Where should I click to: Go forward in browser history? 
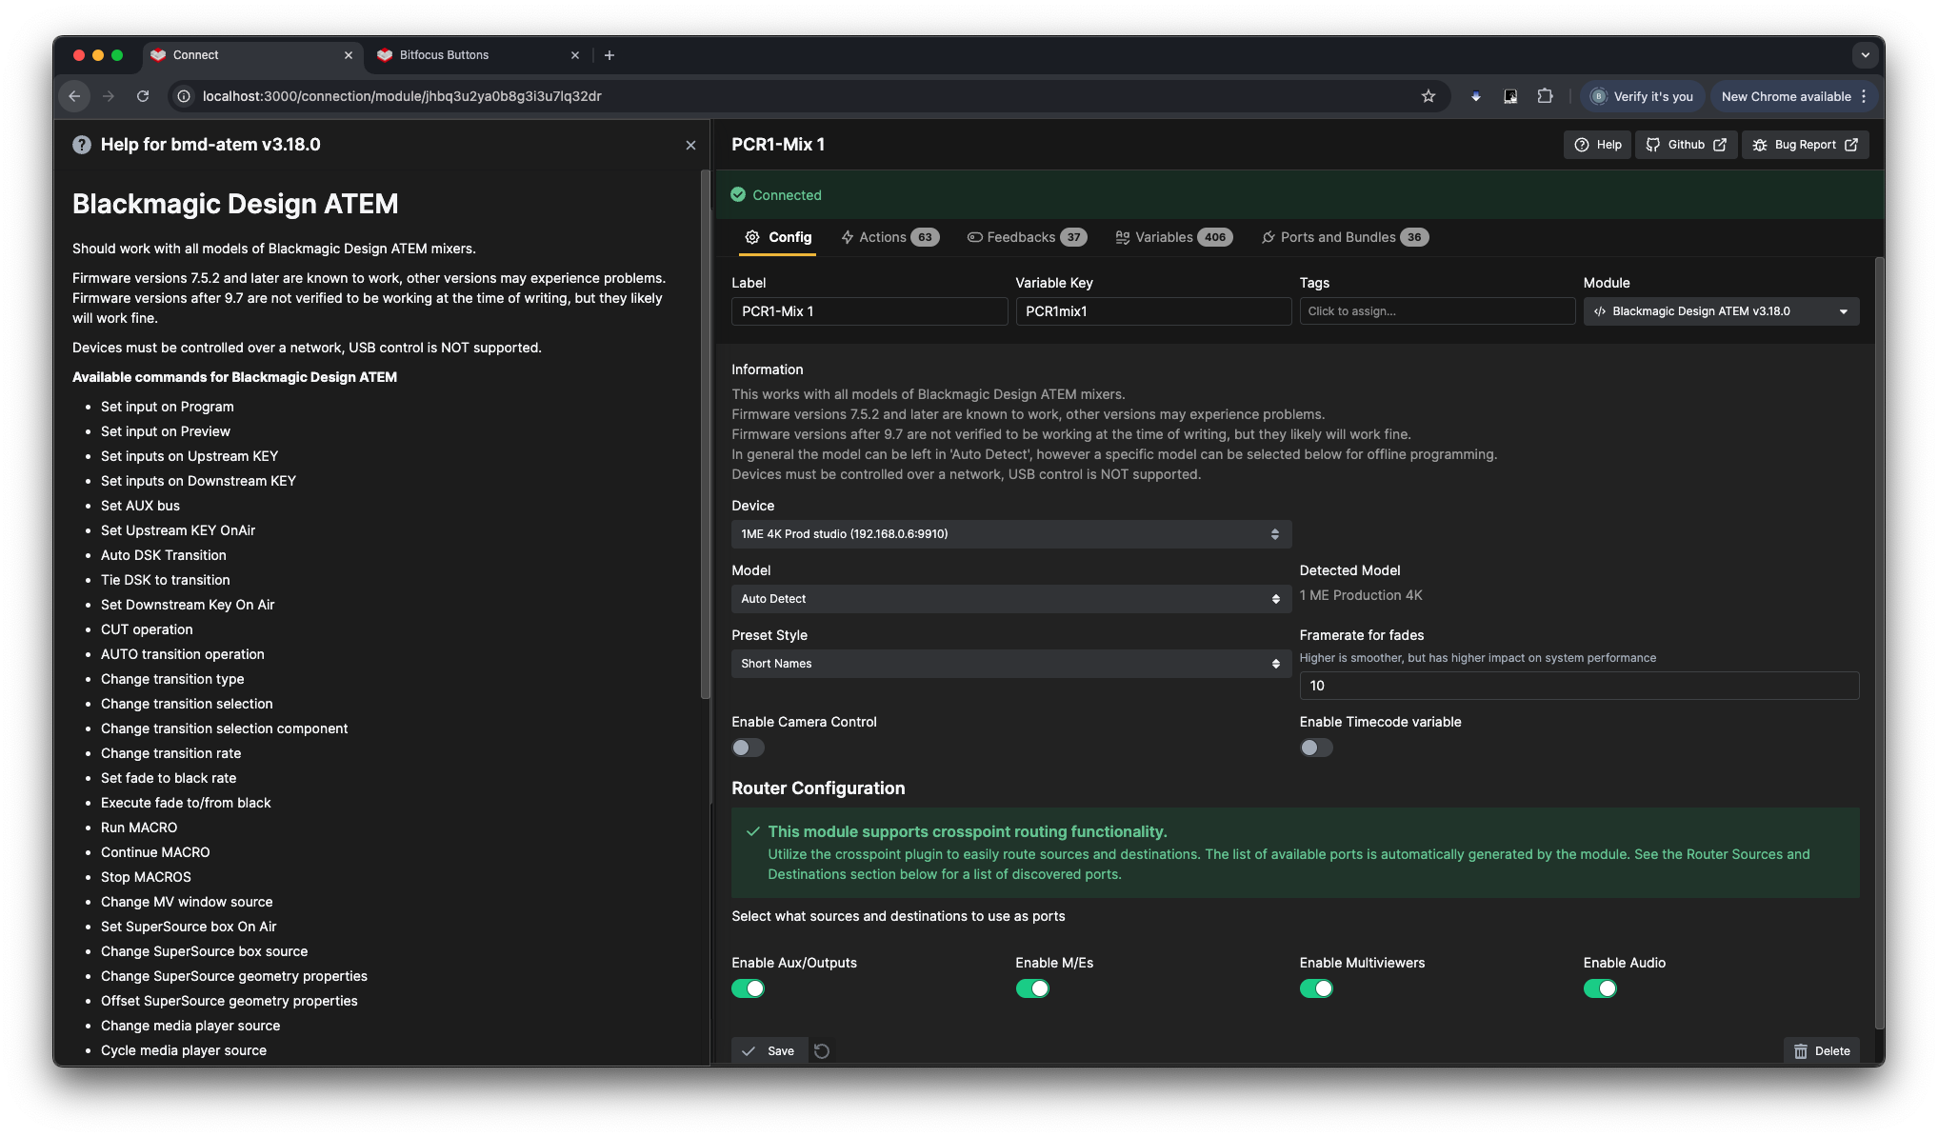tap(109, 96)
